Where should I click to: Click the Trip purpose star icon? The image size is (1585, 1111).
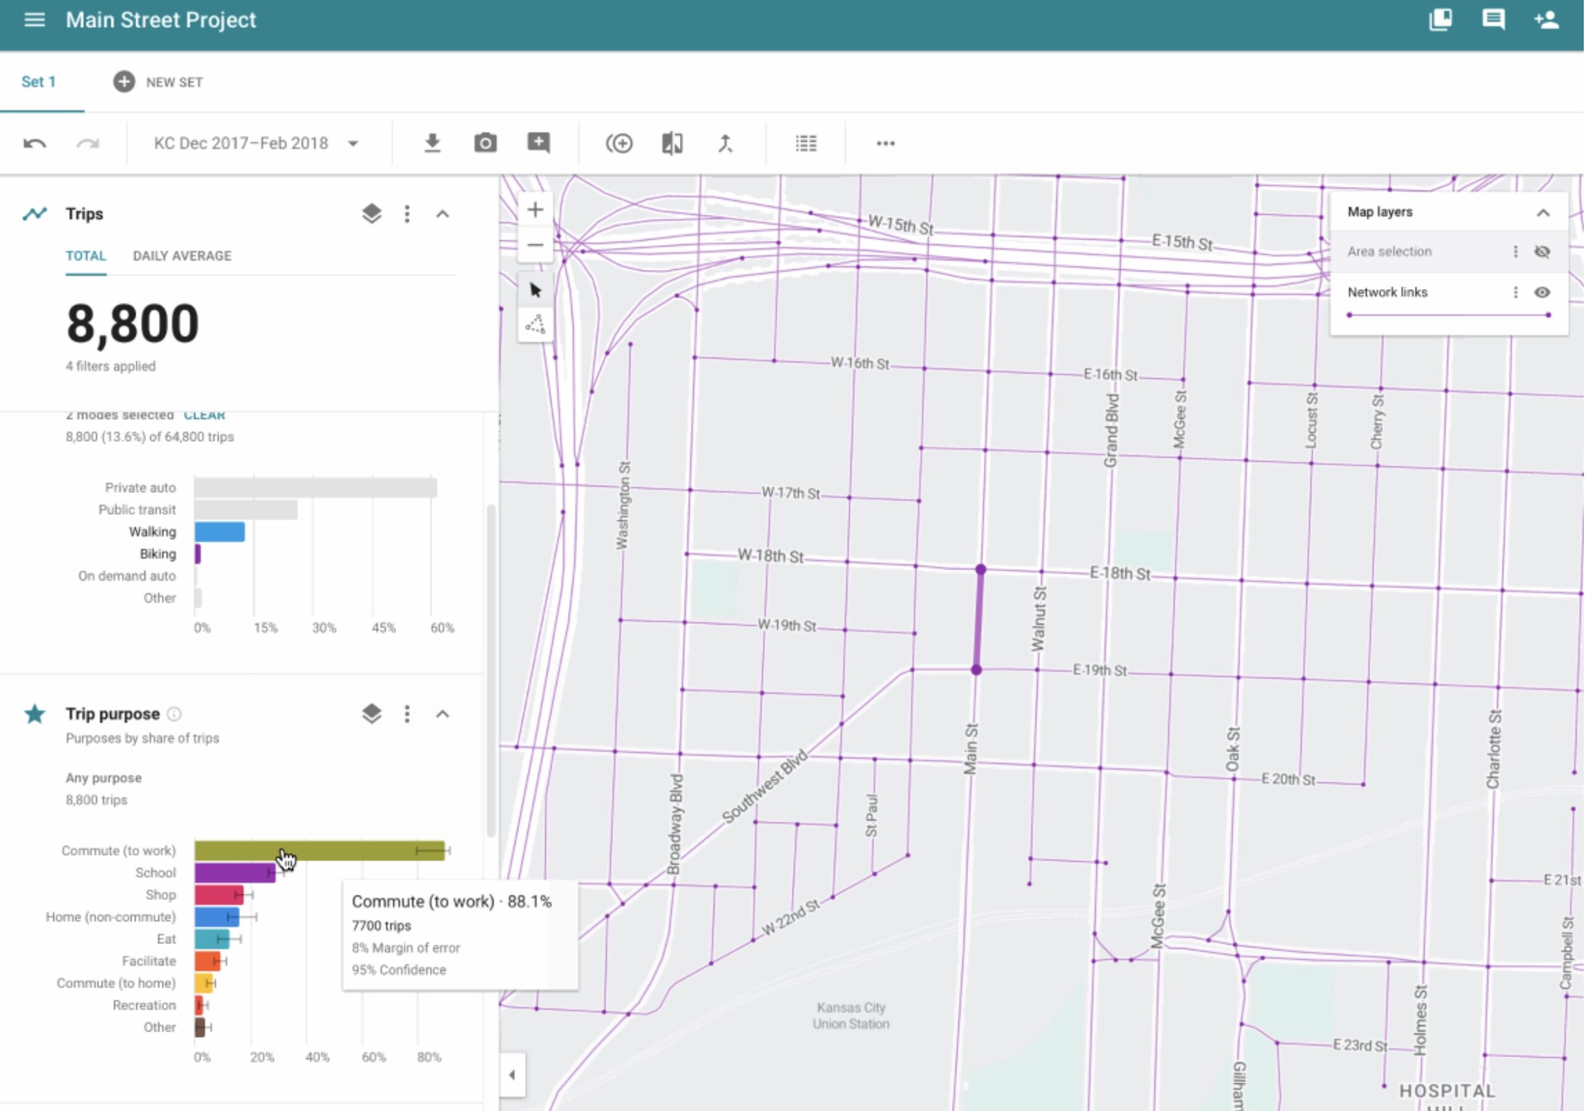pos(35,714)
